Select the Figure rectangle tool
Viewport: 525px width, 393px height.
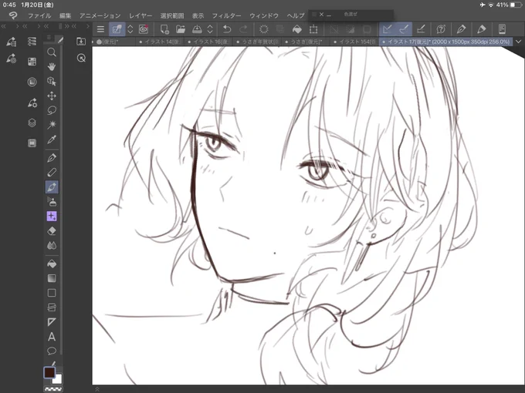(x=52, y=293)
